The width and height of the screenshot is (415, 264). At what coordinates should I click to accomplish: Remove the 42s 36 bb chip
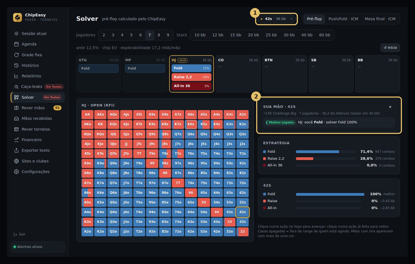[x=291, y=19]
